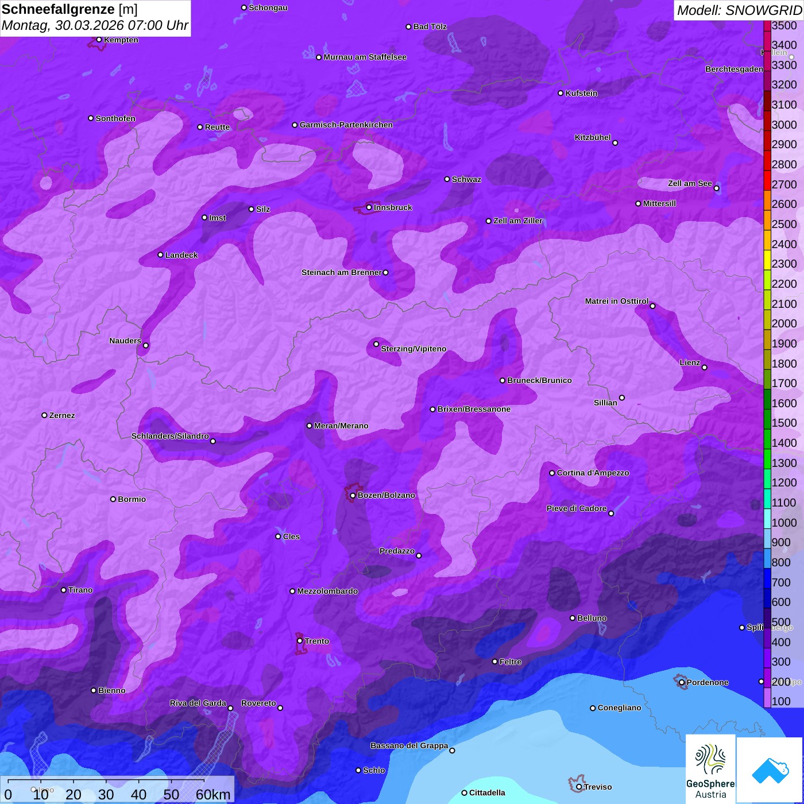
Task: Click the 'Conegliano' label
Action: 619,708
